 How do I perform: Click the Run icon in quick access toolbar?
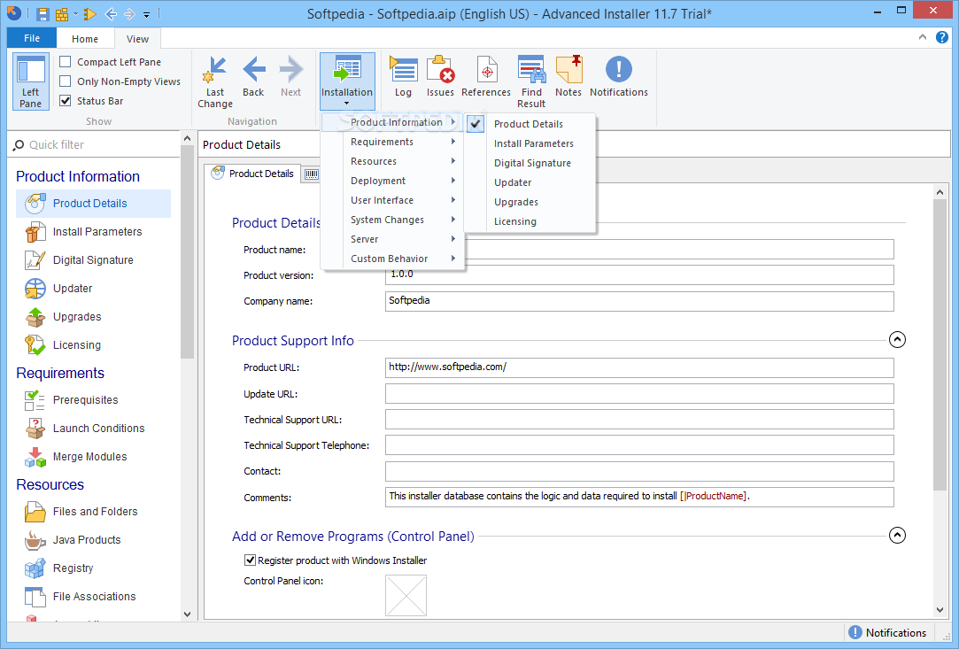point(90,13)
